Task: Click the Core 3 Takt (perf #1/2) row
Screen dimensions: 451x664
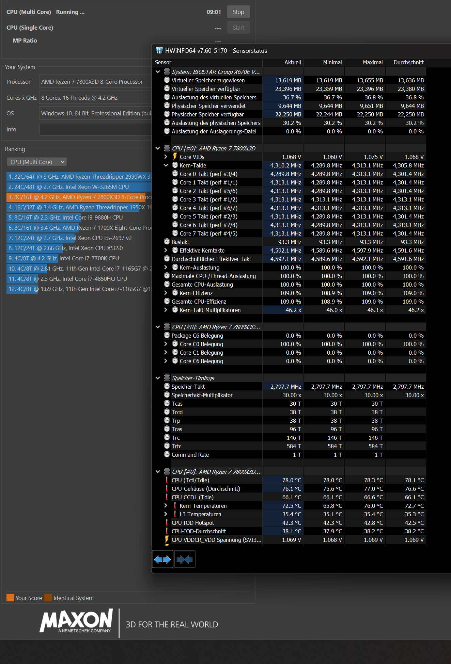Action: (x=289, y=199)
